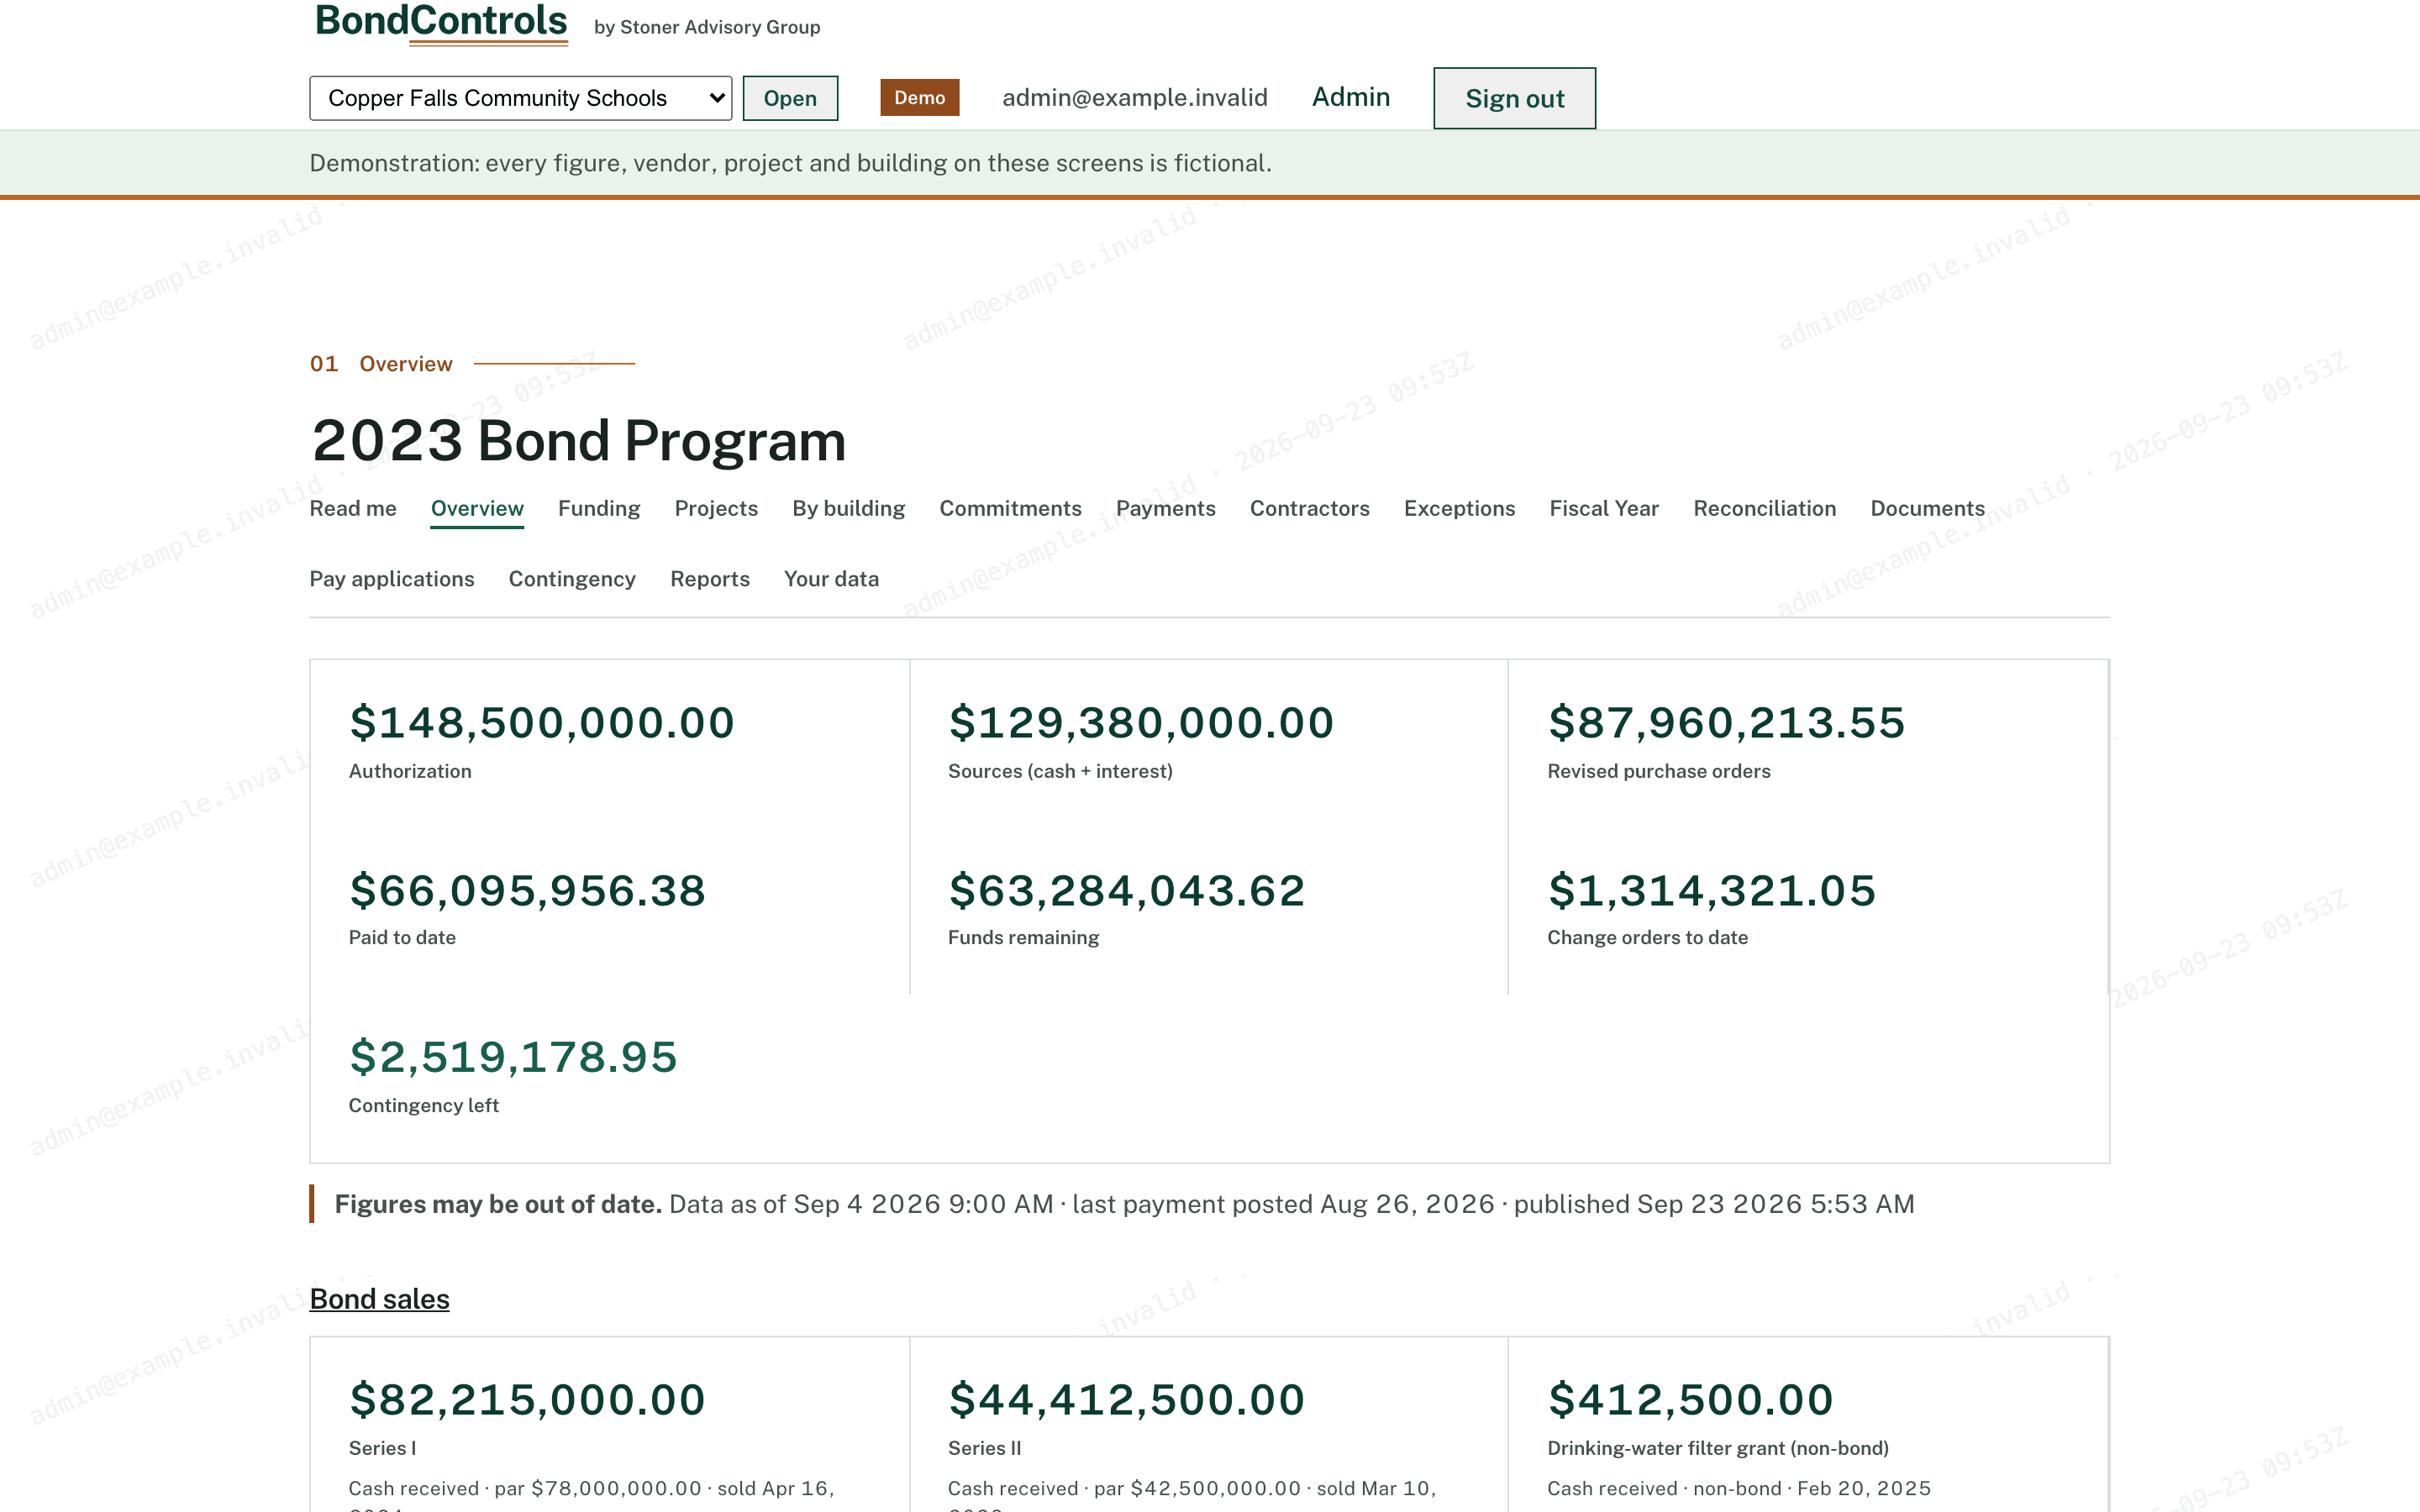Click the Open button
The width and height of the screenshot is (2420, 1512).
[790, 98]
